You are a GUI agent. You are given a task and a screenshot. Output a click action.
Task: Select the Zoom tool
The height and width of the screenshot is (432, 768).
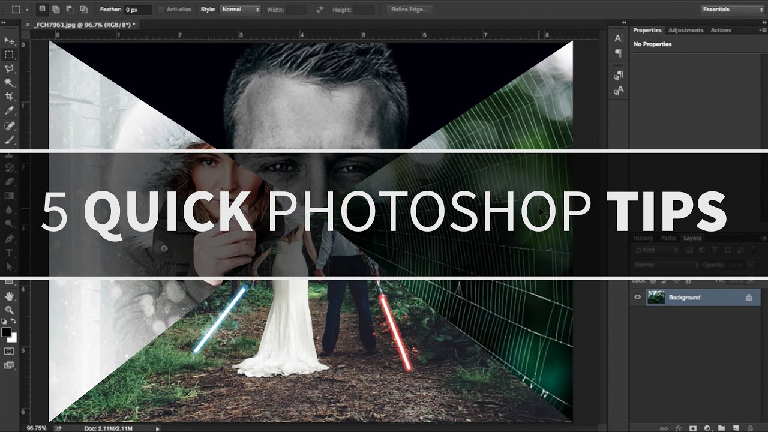9,310
